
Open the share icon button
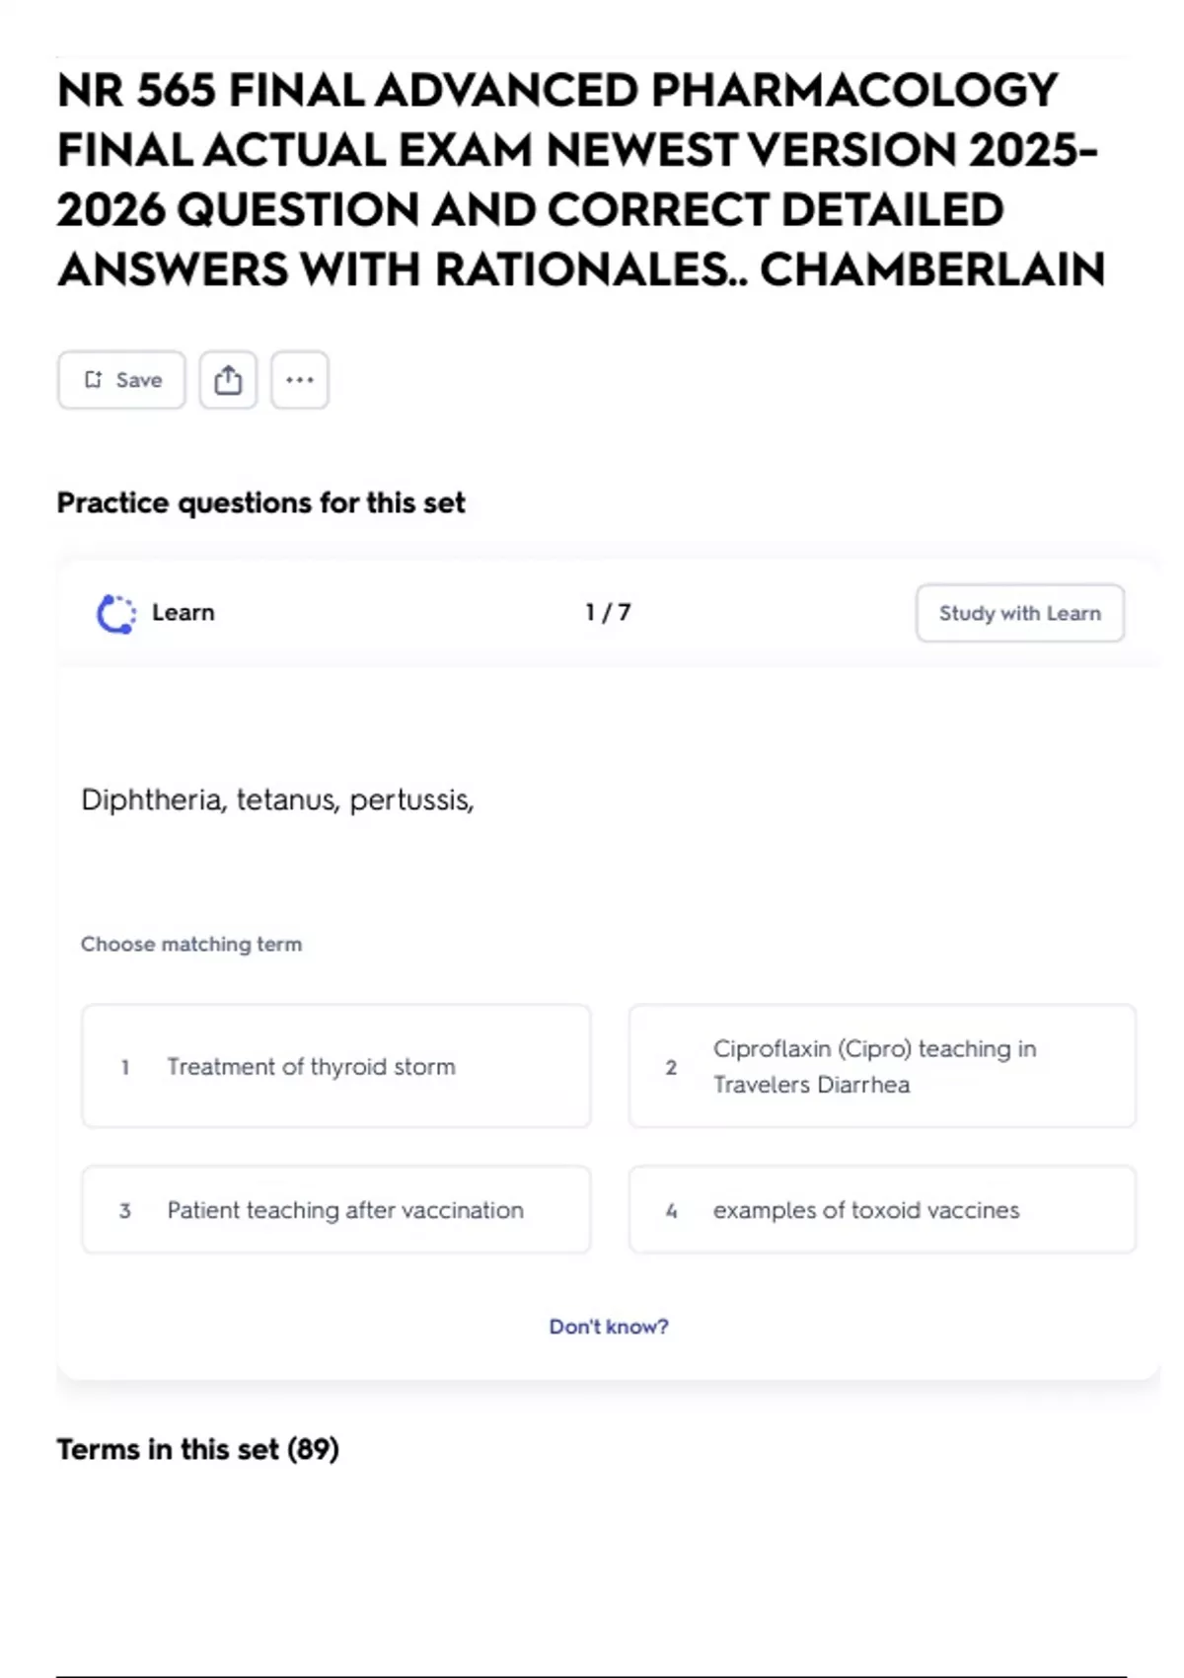point(228,380)
